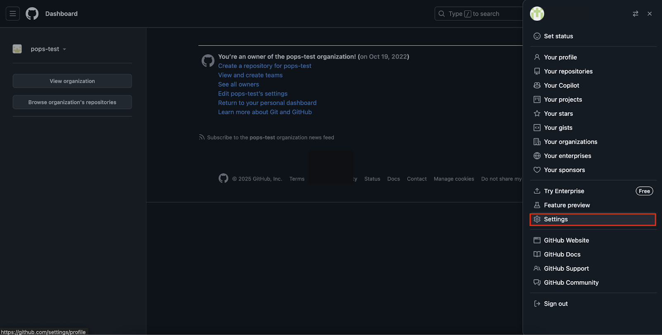
Task: Click the user avatar in side panel
Action: tap(537, 14)
